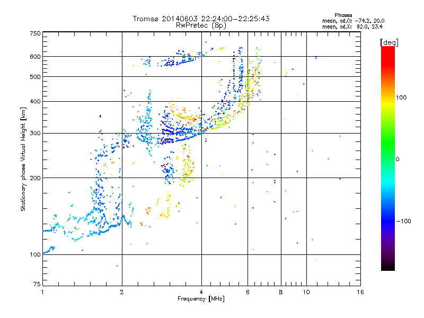Click the x-axis tick label '4'
The height and width of the screenshot is (318, 424).
[x=201, y=292]
